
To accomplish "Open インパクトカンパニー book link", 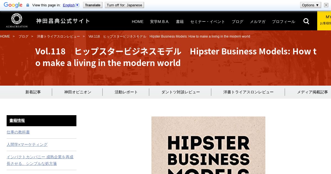I will click(40, 160).
